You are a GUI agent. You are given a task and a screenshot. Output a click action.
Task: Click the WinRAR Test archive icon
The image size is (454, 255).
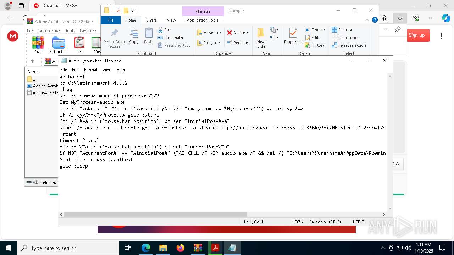(x=79, y=45)
